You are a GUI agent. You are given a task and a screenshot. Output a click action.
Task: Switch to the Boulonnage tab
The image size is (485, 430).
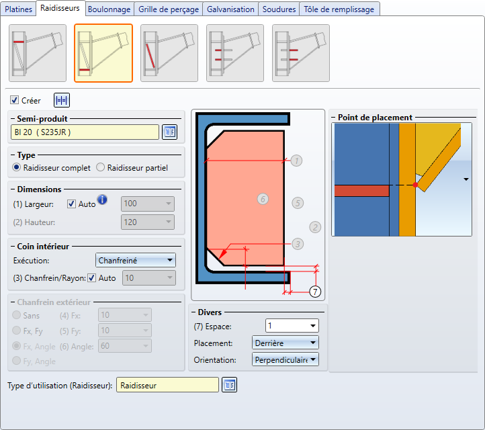(x=109, y=9)
